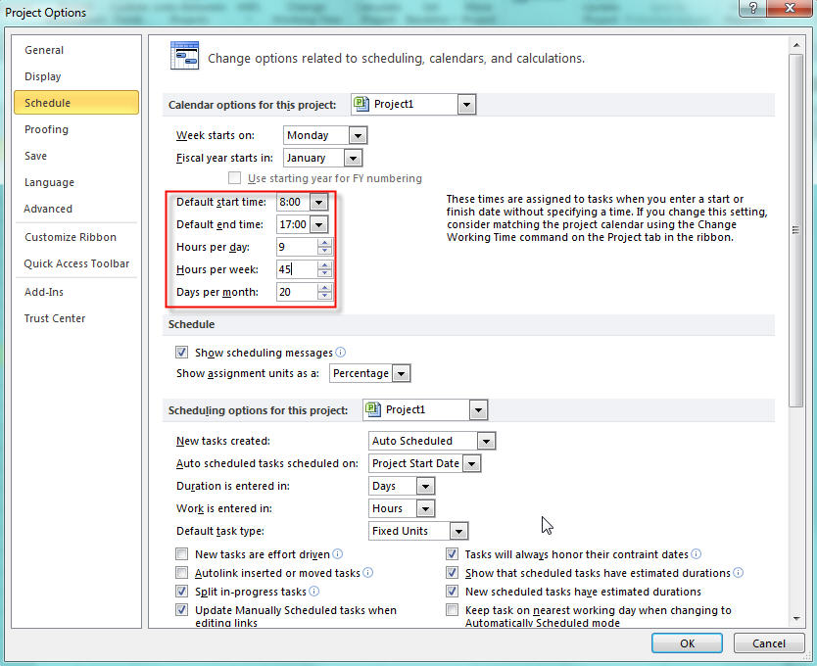Click info icon next to Show scheduling messages
Screen dimensions: 817x666
[x=341, y=353]
